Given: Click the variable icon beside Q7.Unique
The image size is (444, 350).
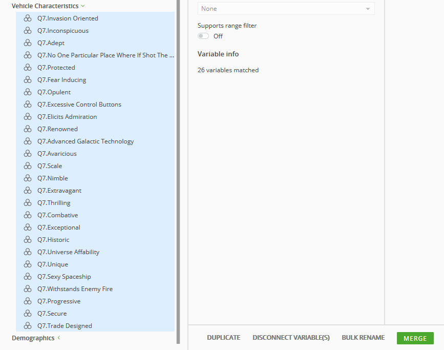Looking at the screenshot, I should click(x=28, y=264).
